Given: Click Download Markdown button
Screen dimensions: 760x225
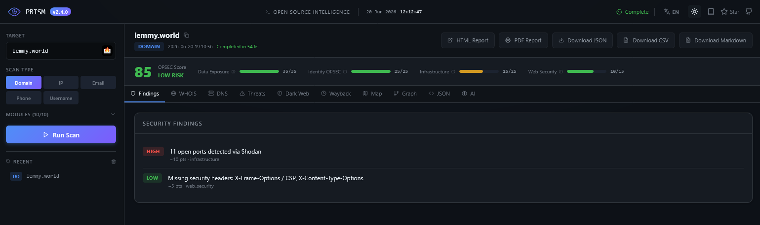Looking at the screenshot, I should [716, 40].
